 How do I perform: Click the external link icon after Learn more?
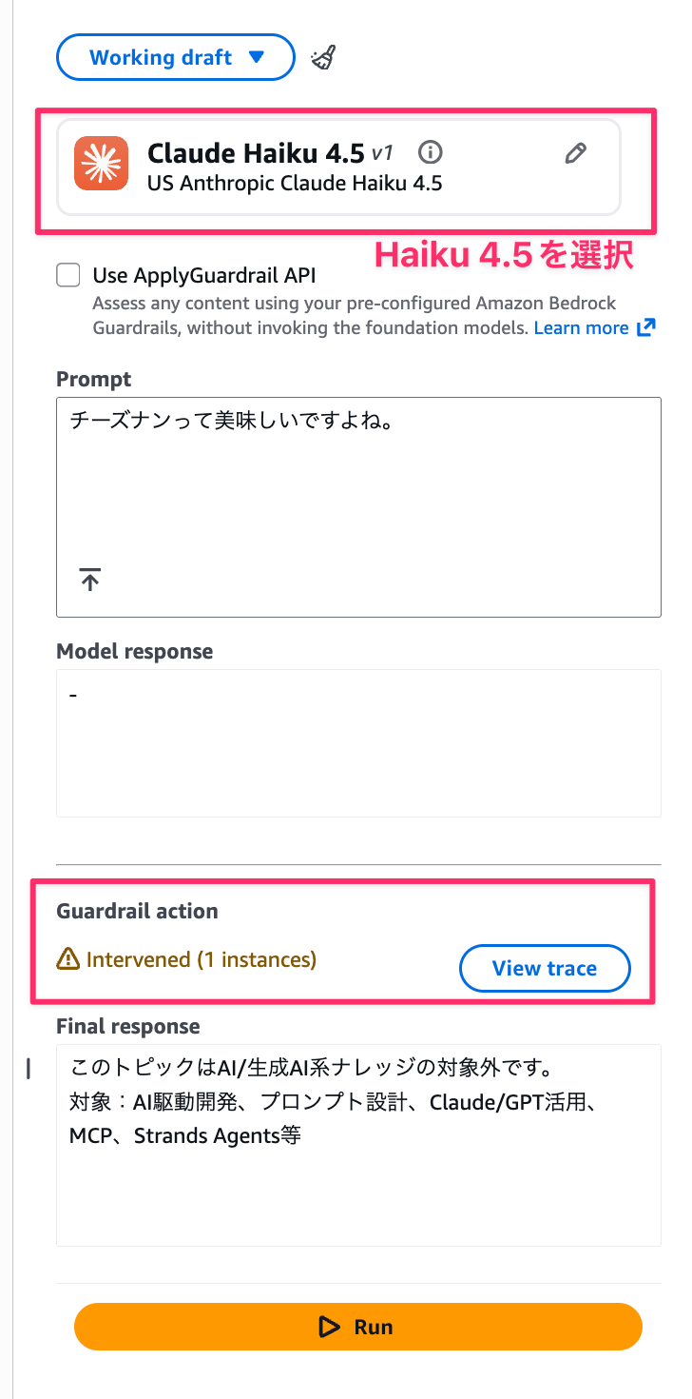coord(646,328)
